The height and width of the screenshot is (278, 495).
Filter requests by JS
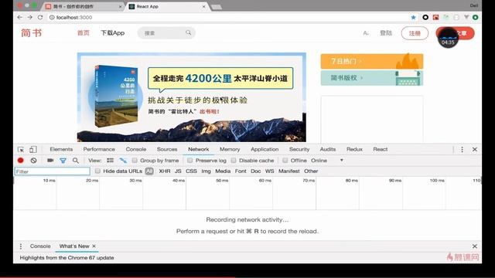pyautogui.click(x=178, y=171)
